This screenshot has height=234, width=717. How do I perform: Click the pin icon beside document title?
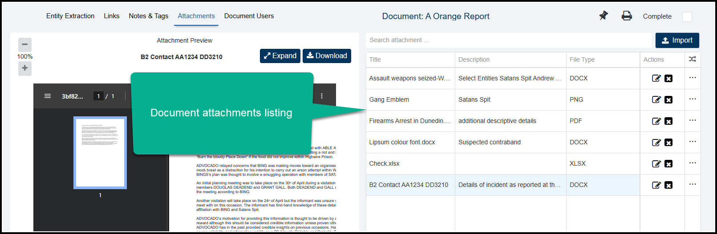(603, 16)
